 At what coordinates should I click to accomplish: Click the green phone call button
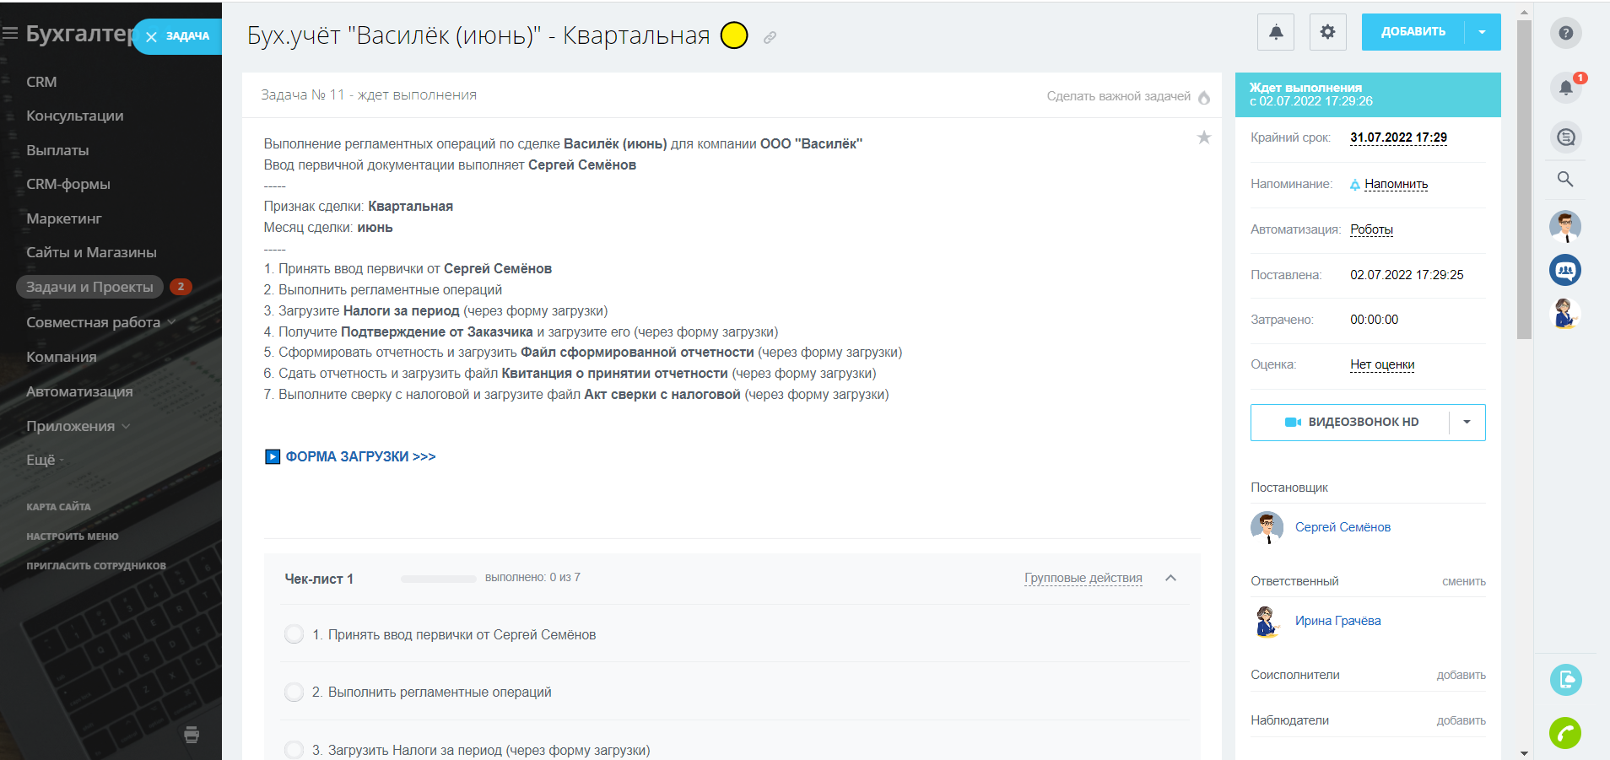[x=1565, y=733]
